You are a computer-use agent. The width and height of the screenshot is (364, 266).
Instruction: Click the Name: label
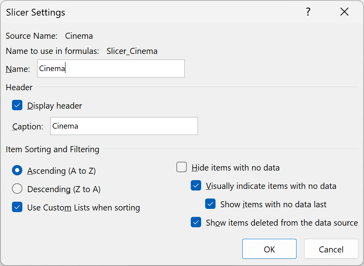click(x=18, y=69)
